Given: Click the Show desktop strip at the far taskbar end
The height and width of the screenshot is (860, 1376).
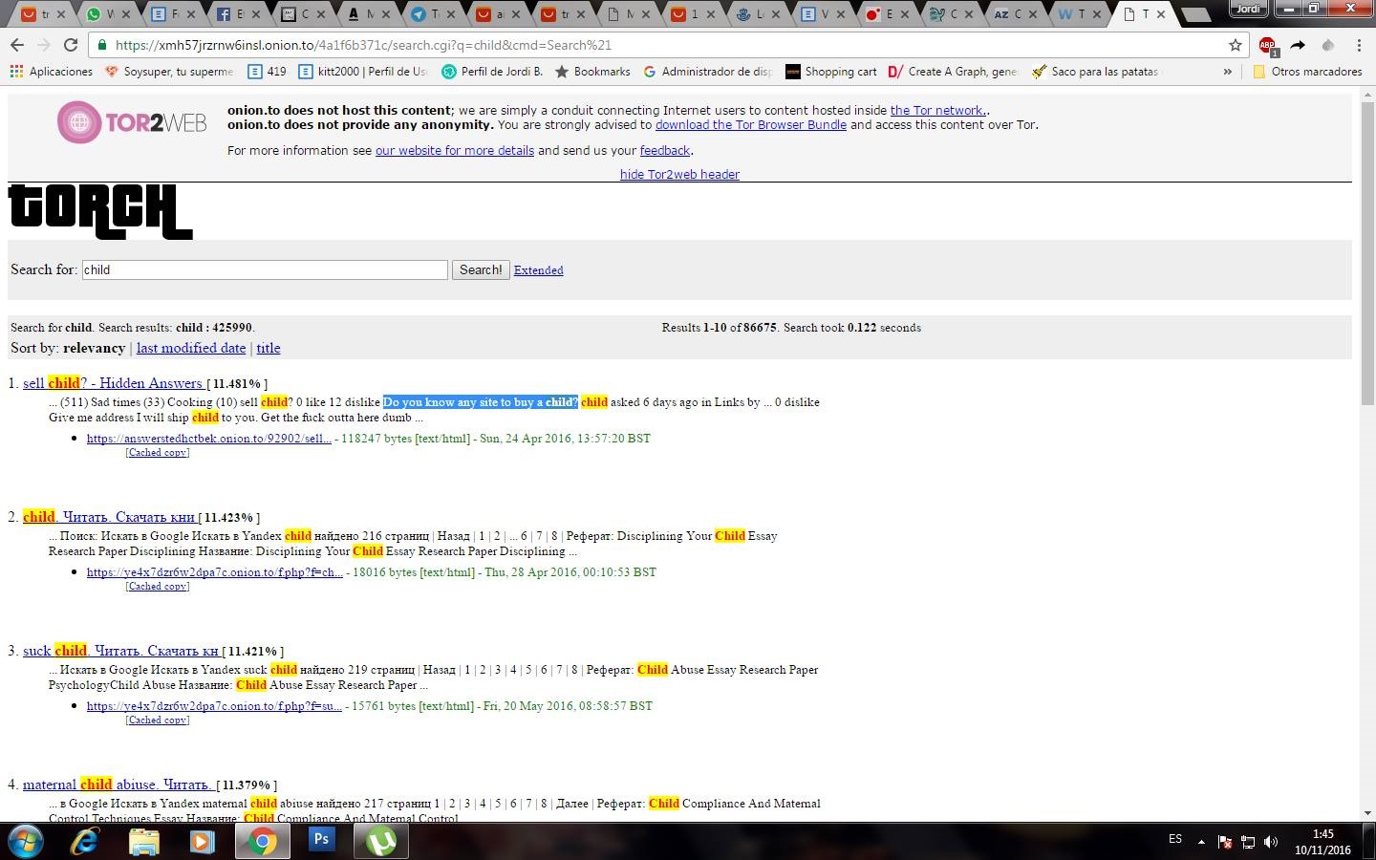Looking at the screenshot, I should coord(1370,842).
